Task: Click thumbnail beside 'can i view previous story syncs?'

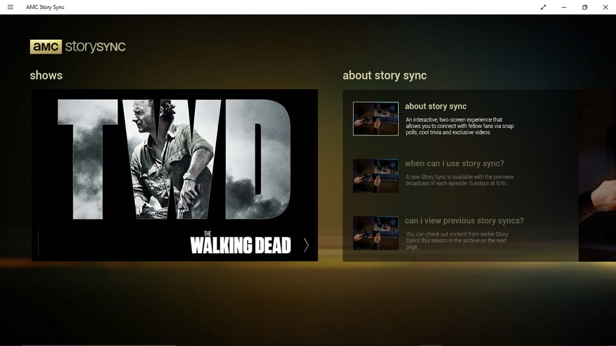Action: point(376,233)
